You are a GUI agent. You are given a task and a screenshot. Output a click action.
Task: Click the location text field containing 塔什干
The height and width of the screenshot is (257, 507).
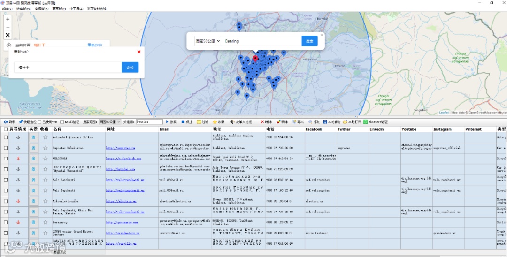click(x=68, y=68)
